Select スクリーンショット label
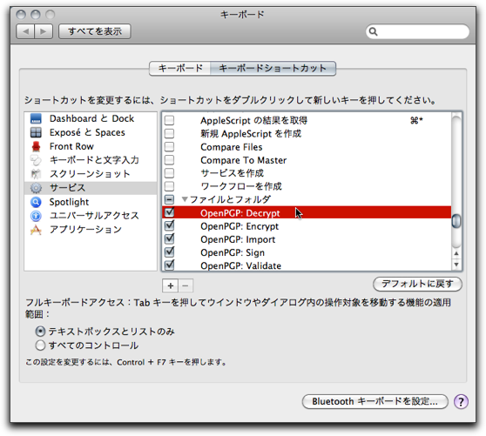Screen dimensions: 486x436 pyautogui.click(x=90, y=174)
